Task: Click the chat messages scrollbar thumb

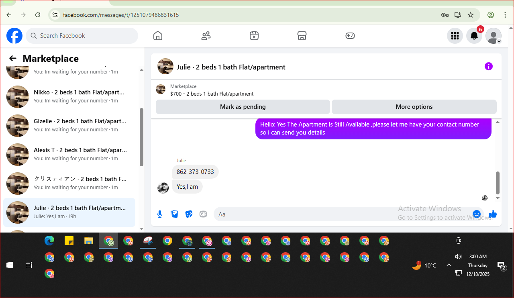Action: 498,183
